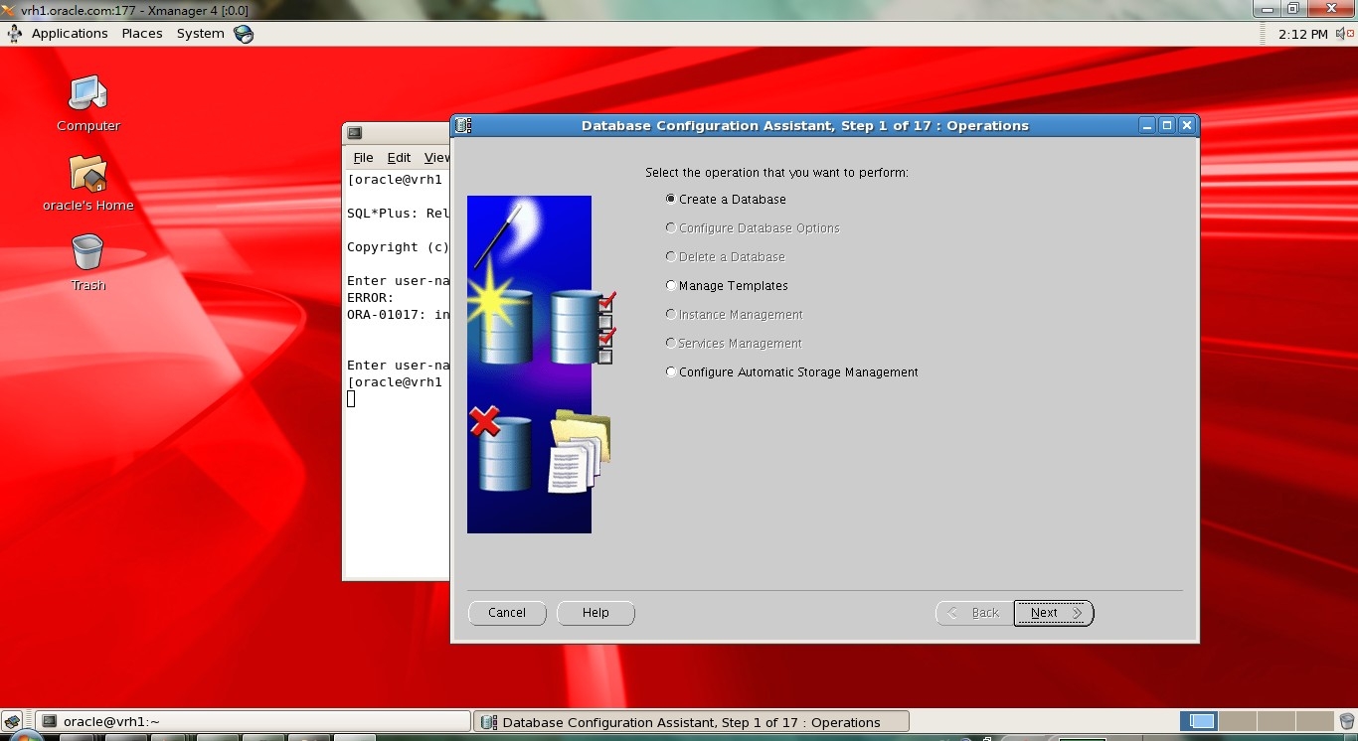1358x741 pixels.
Task: Switch to the second workspace in the pager
Action: click(1238, 722)
